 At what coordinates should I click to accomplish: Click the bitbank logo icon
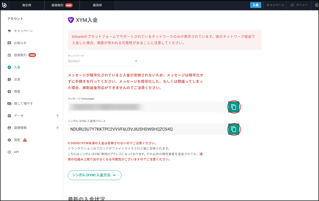click(x=5, y=5)
